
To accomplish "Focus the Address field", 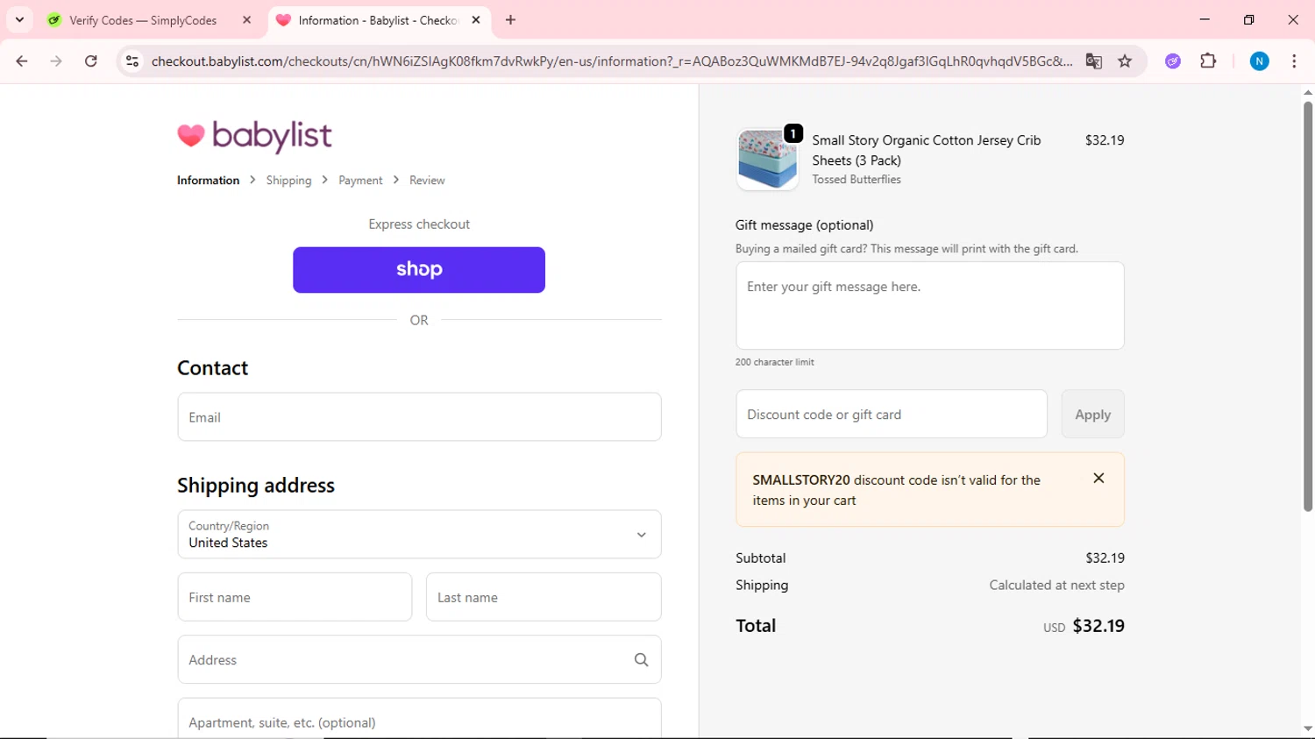I will 419,660.
